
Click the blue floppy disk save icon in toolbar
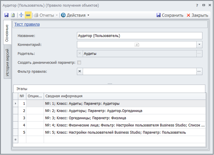6,15
